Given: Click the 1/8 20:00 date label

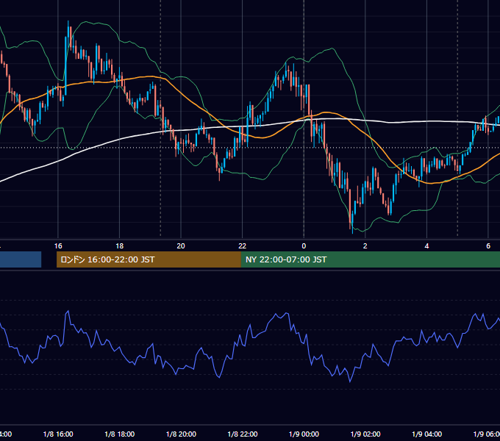Looking at the screenshot, I should [181, 434].
